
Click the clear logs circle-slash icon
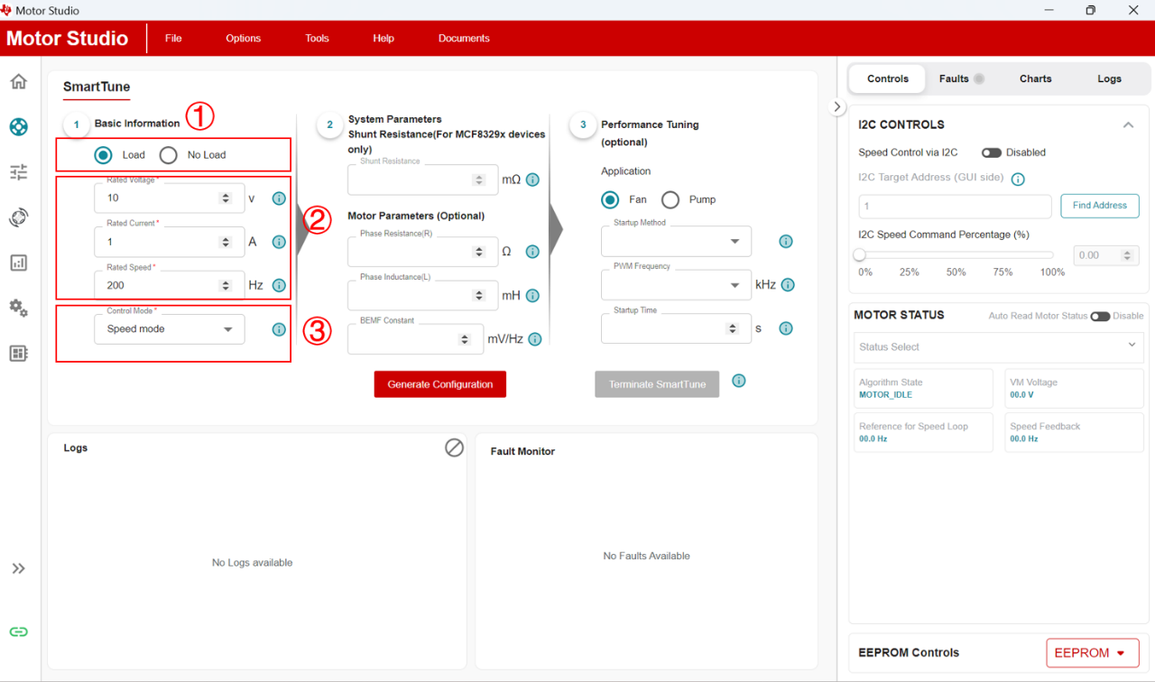(454, 447)
